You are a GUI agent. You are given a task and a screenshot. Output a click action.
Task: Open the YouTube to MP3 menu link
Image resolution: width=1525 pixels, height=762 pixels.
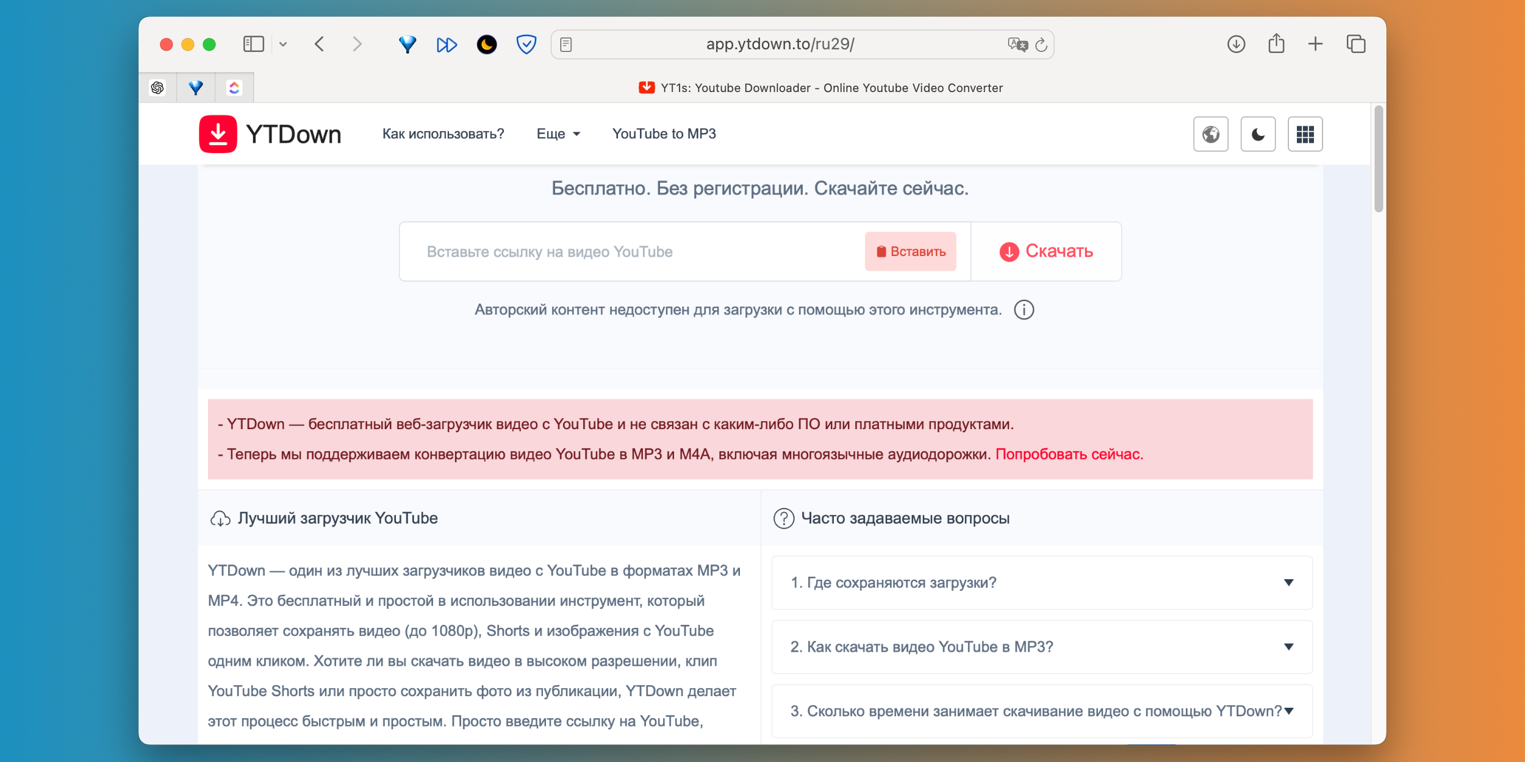pyautogui.click(x=664, y=134)
